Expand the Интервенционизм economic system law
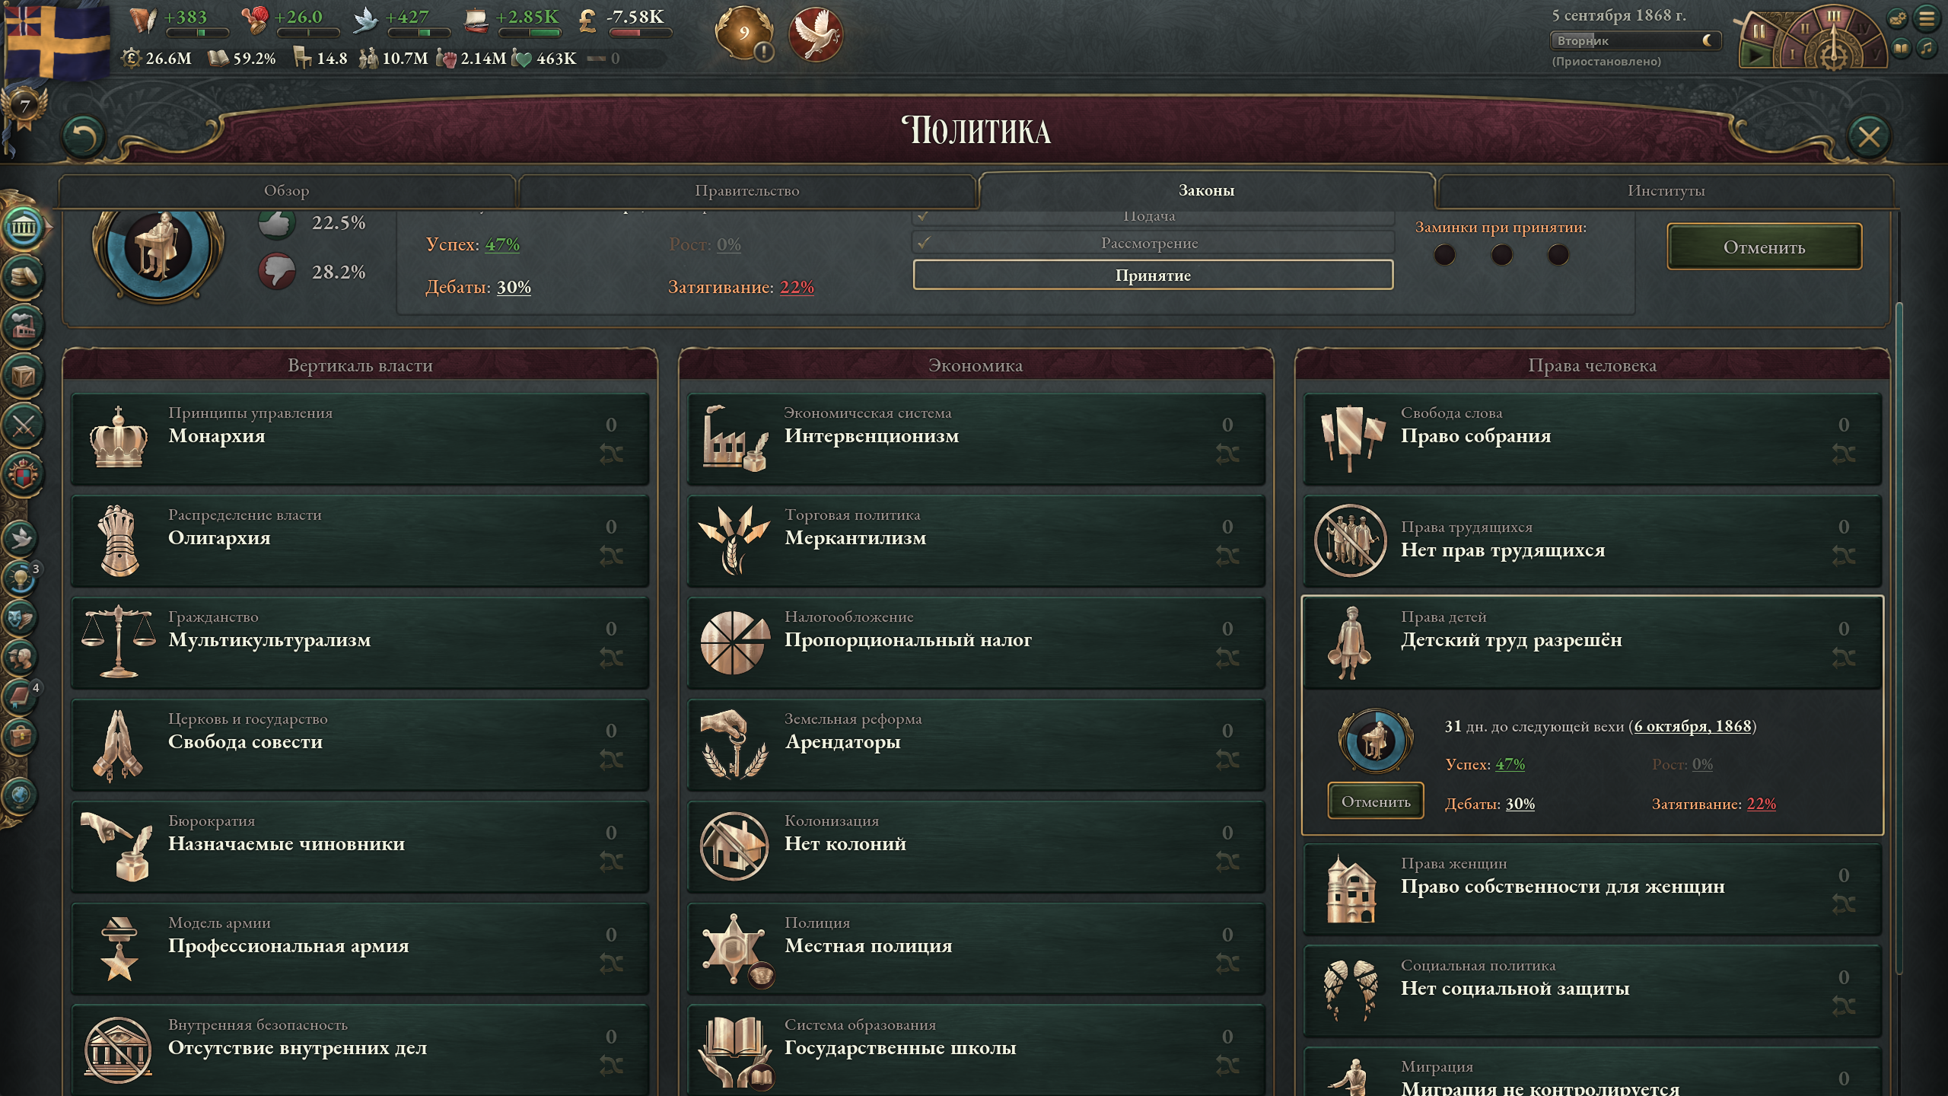 click(x=976, y=438)
